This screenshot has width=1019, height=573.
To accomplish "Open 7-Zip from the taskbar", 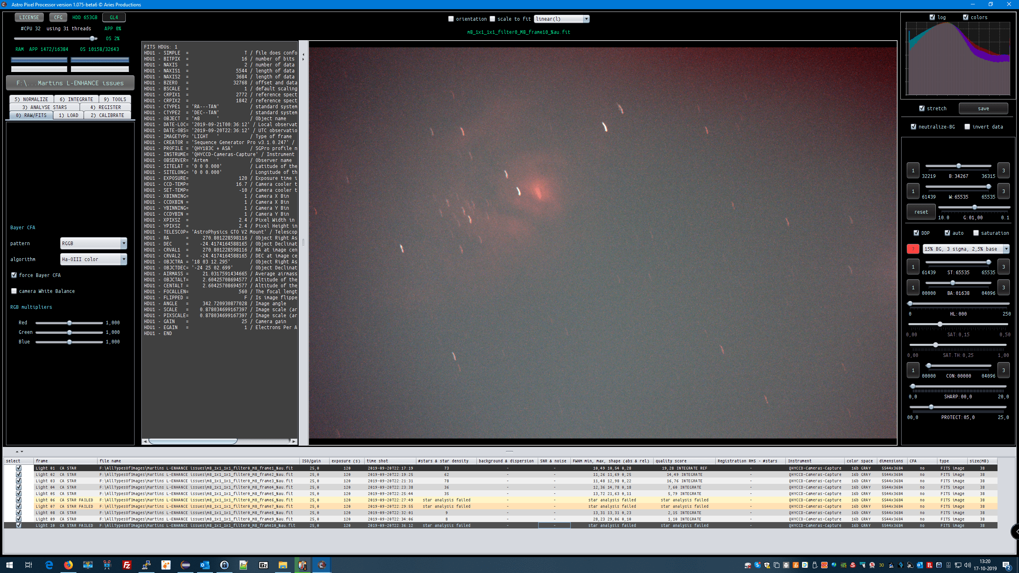I will pos(264,565).
